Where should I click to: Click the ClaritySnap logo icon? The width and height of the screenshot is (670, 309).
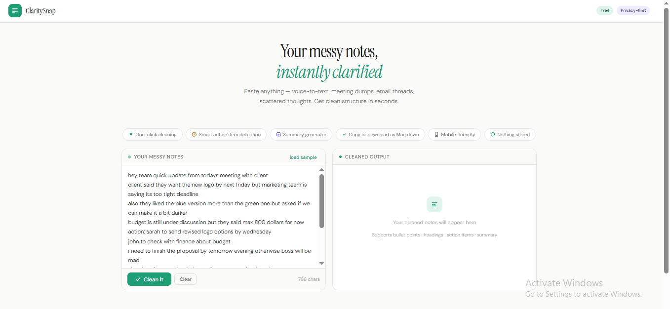(x=15, y=10)
